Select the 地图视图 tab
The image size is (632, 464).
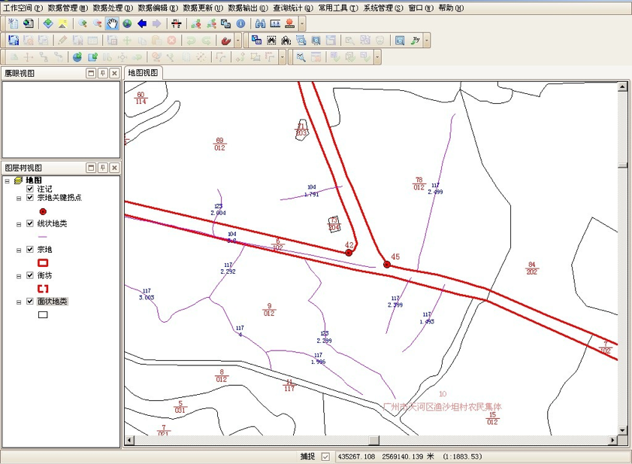tap(143, 73)
